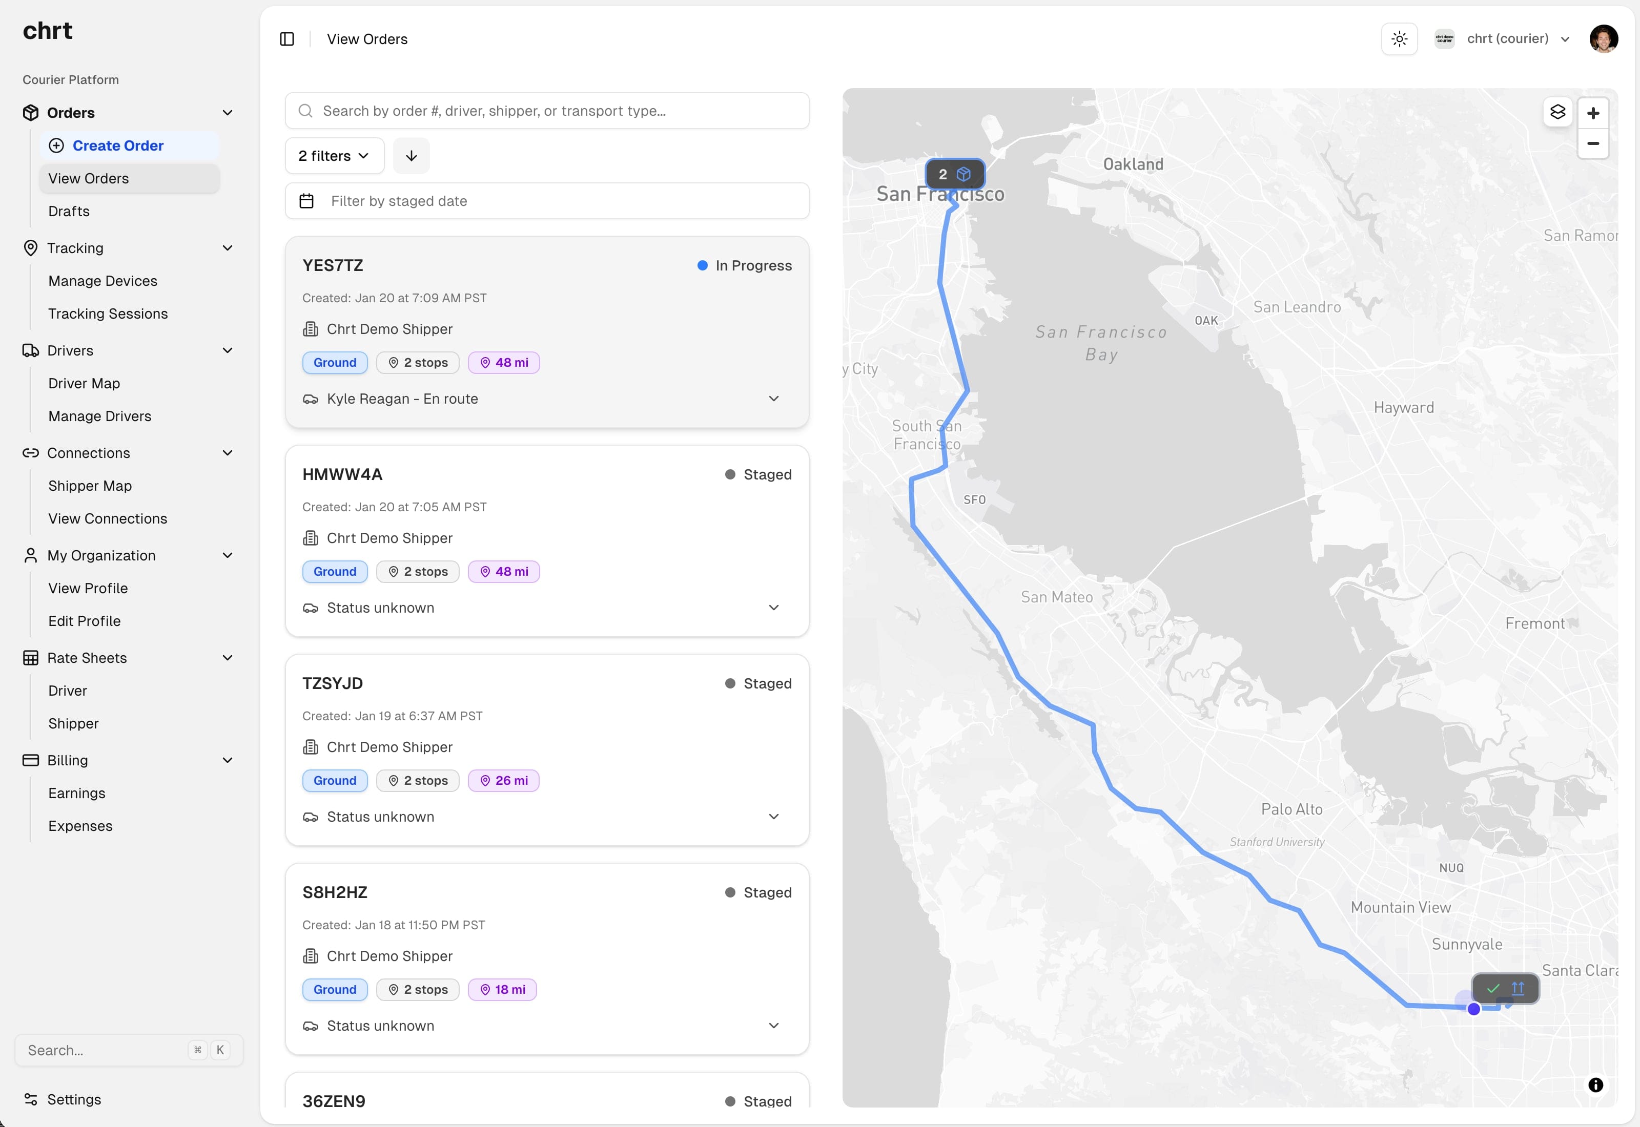Switch light/dark theme sun icon

pyautogui.click(x=1399, y=39)
